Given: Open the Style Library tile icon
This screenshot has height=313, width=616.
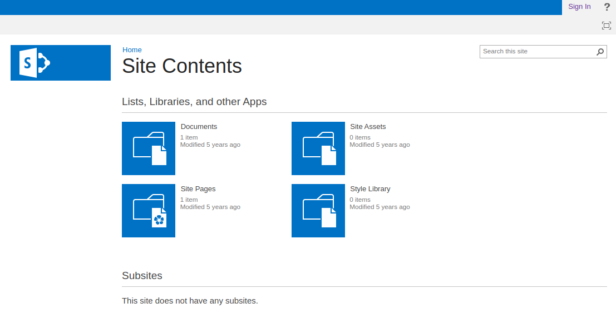Looking at the screenshot, I should [x=318, y=211].
